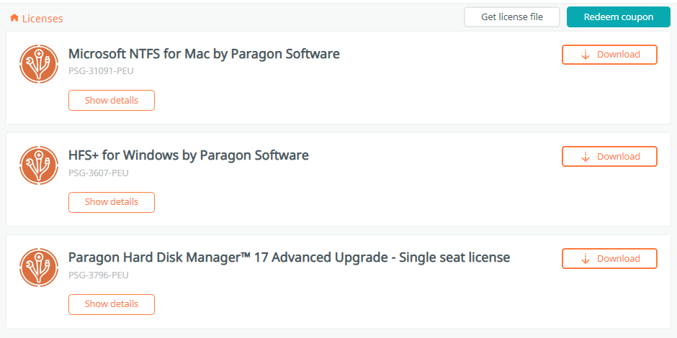This screenshot has height=338, width=677.
Task: Select the HFS+ for Windows title text
Action: [189, 155]
